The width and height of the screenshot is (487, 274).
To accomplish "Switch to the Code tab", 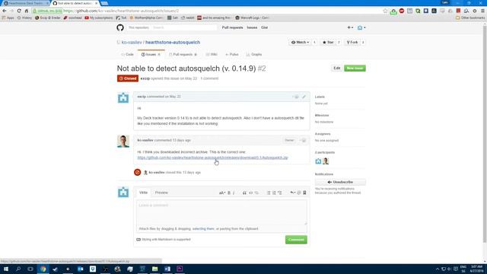I will pyautogui.click(x=127, y=54).
